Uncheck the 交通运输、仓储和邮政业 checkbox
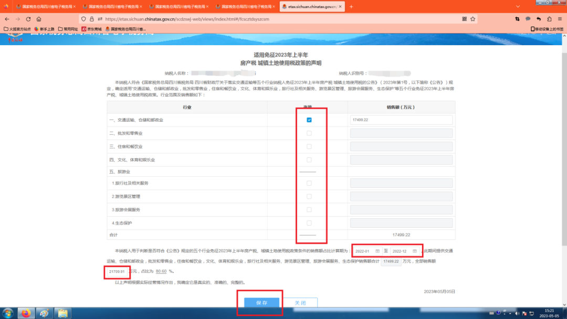This screenshot has height=319, width=567. coord(309,120)
